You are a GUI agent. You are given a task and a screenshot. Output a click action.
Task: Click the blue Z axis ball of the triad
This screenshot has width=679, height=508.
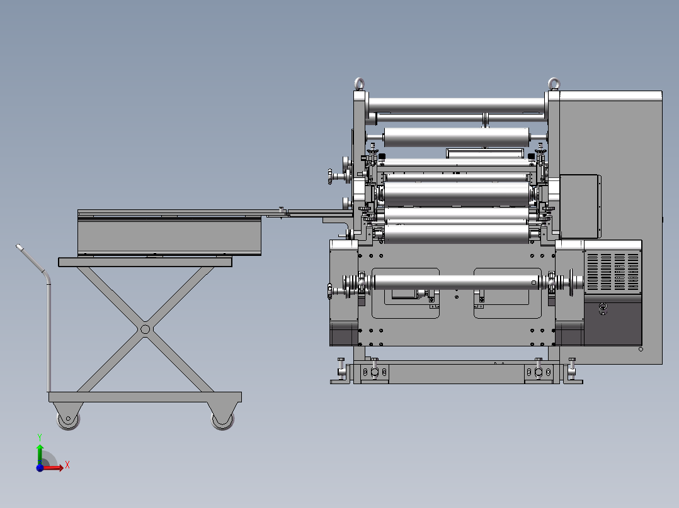click(x=40, y=468)
